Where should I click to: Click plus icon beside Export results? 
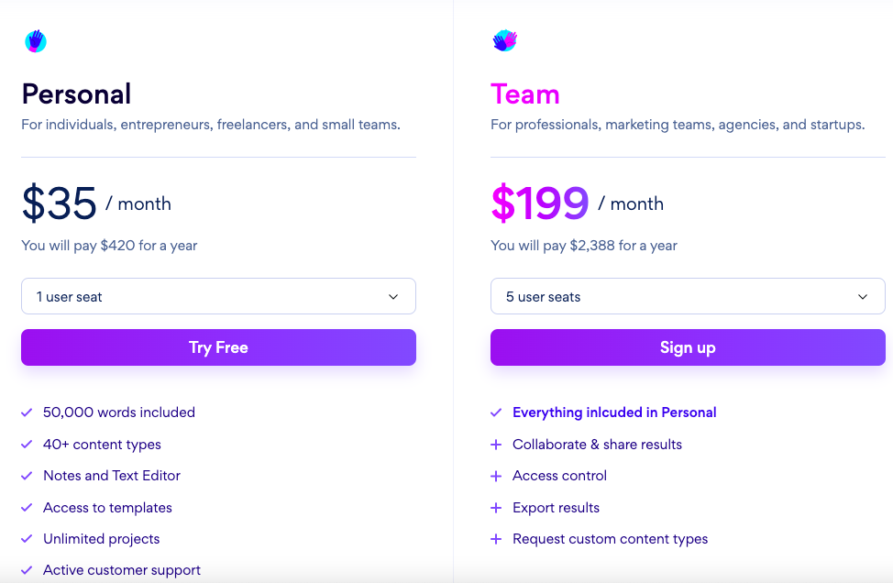[x=496, y=507]
